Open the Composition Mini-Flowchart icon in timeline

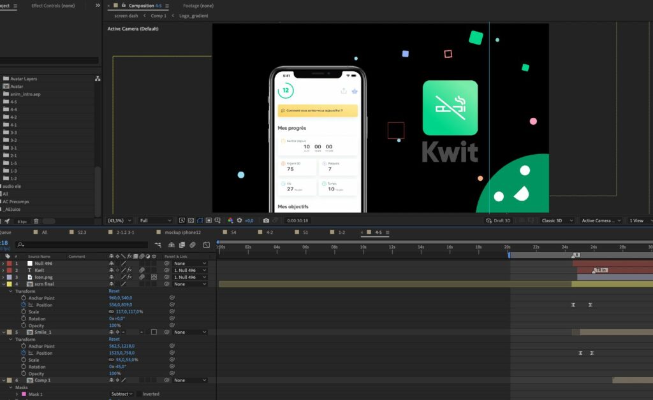click(158, 245)
